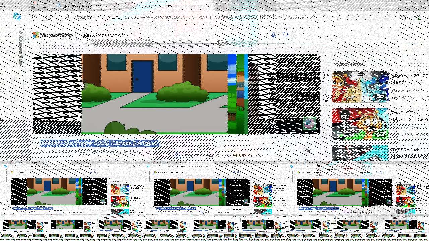Click the main video player area
This screenshot has width=429, height=241.
[177, 94]
